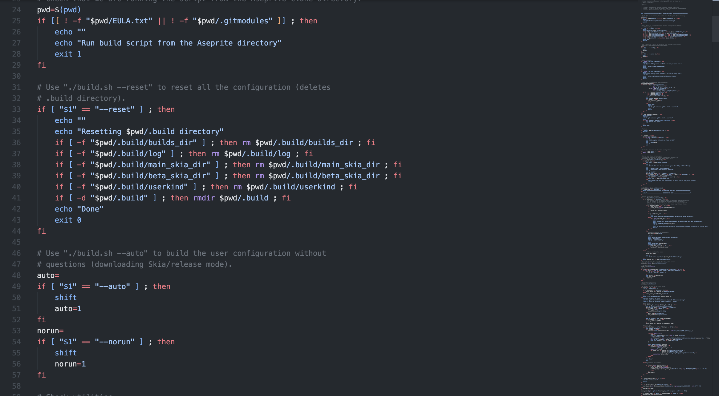Click "Resetting $pwd/.build directory" echo string
This screenshot has width=719, height=396.
pos(150,132)
